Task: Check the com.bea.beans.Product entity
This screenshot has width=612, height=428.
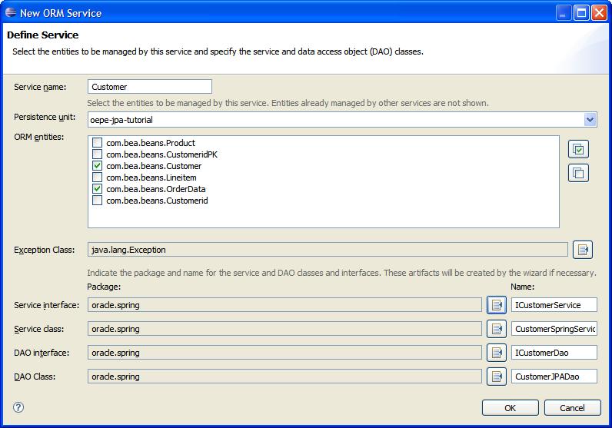Action: pyautogui.click(x=98, y=143)
